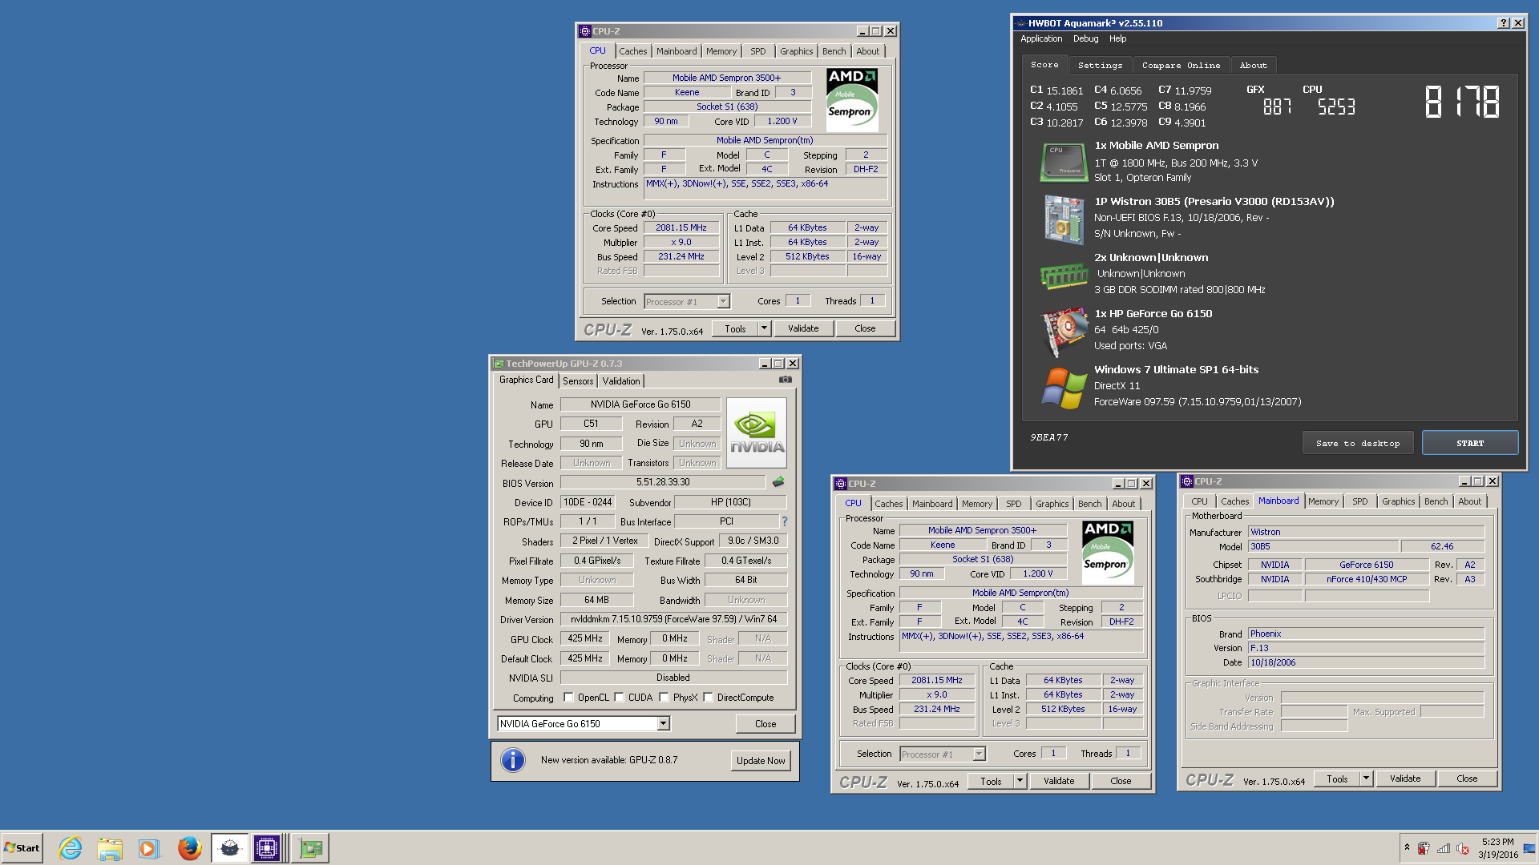Open Tools dropdown arrow in Mainboard CPU-Z
This screenshot has height=865, width=1539.
pos(1366,778)
